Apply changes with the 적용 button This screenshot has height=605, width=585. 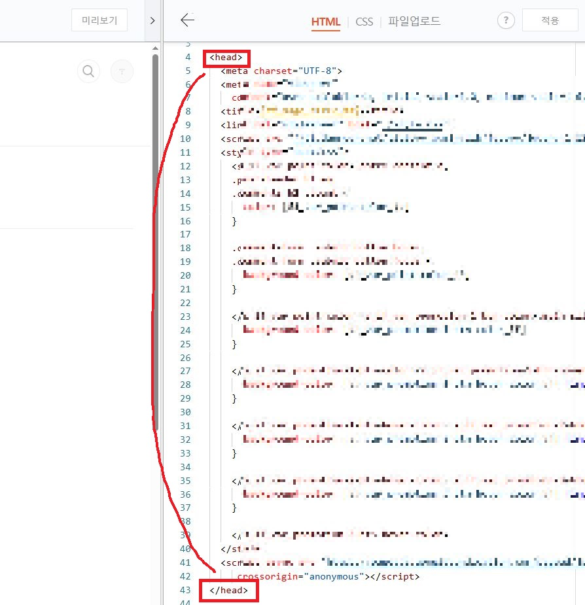pyautogui.click(x=550, y=20)
